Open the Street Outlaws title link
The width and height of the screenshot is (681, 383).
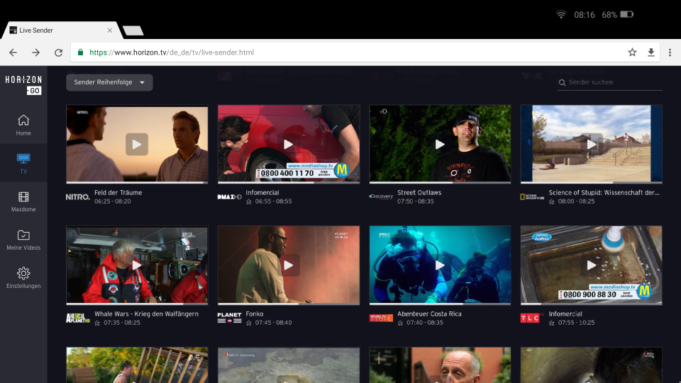pos(419,192)
